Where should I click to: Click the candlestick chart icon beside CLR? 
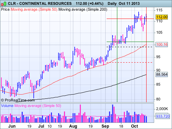(x=3, y=4)
